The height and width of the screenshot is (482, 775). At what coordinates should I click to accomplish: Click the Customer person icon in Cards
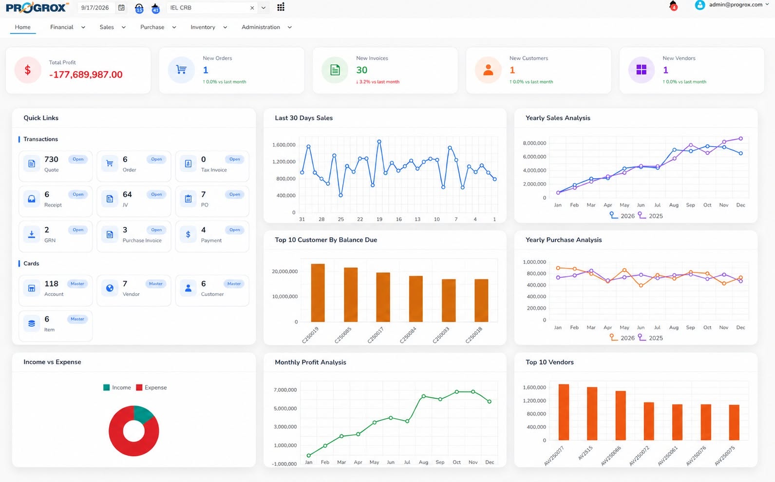pyautogui.click(x=188, y=288)
